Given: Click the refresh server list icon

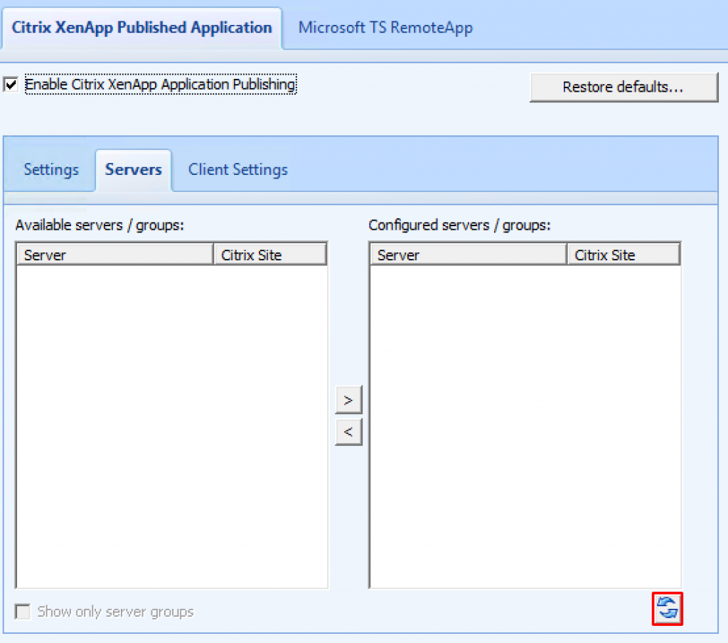Looking at the screenshot, I should click(x=667, y=609).
